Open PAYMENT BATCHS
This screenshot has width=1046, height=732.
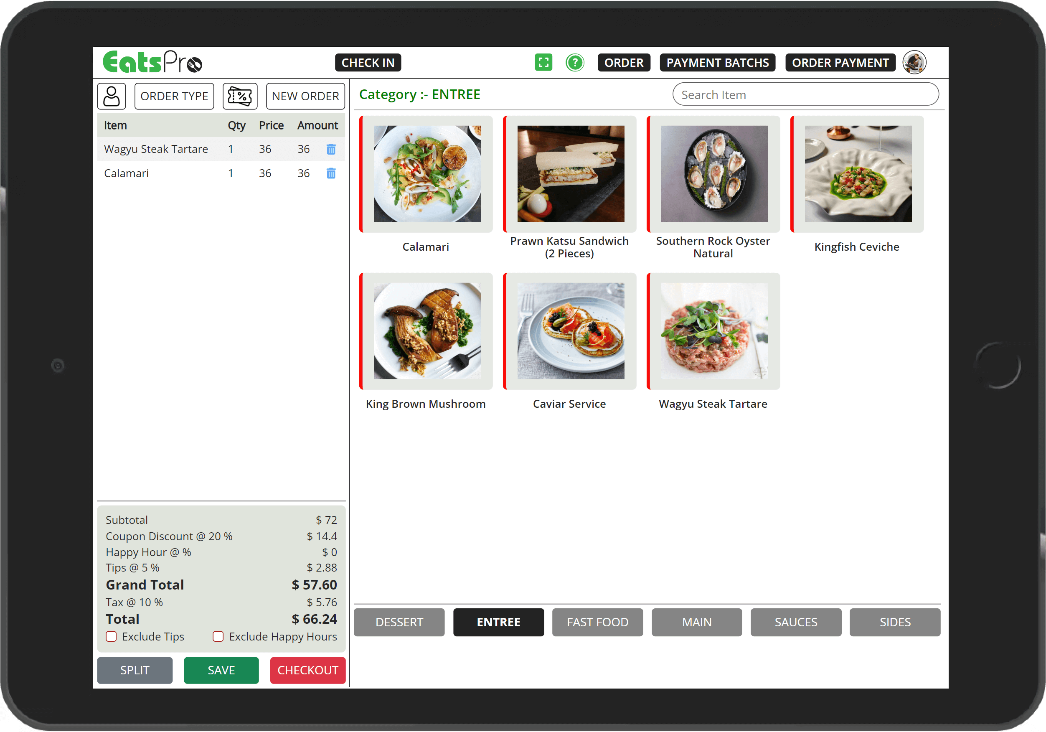click(718, 62)
